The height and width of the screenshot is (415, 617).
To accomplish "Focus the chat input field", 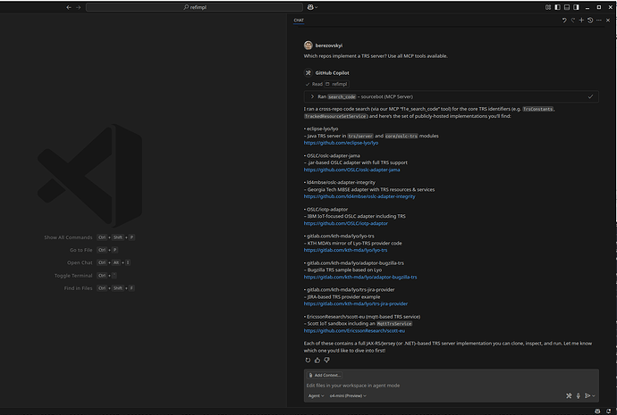I will coord(451,386).
